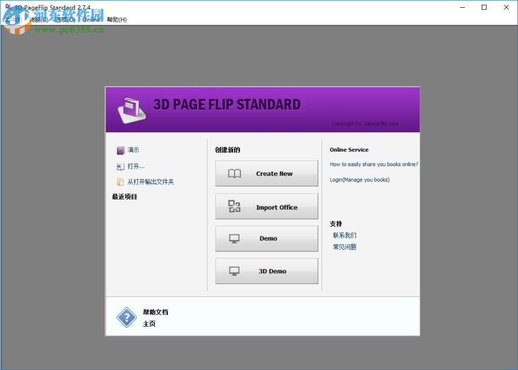
Task: Select the 打开 open-book icon in the sidebar
Action: (x=120, y=166)
